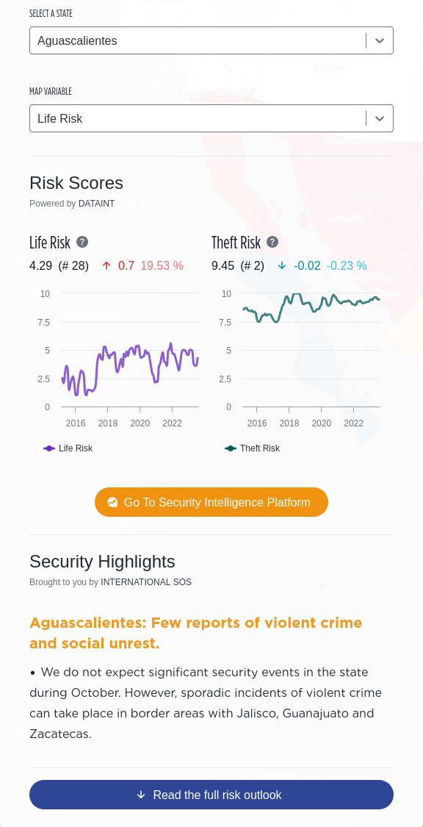Open the Map Variable dropdown
This screenshot has width=423, height=827.
pyautogui.click(x=211, y=118)
